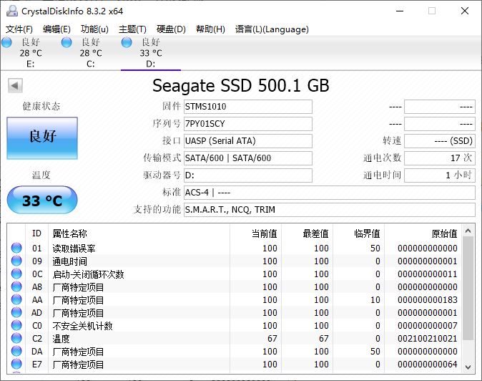Image resolution: width=482 pixels, height=381 pixels.
Task: Click the interface field UASP (Serial ATA)
Action: (x=248, y=141)
